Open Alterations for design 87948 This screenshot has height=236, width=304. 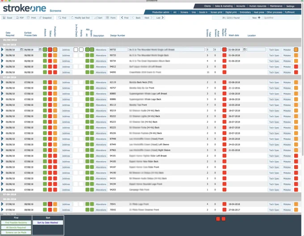[101, 139]
